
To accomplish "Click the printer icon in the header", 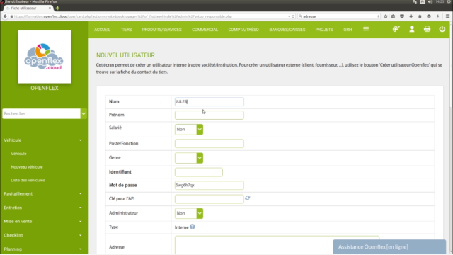I will pos(427,29).
